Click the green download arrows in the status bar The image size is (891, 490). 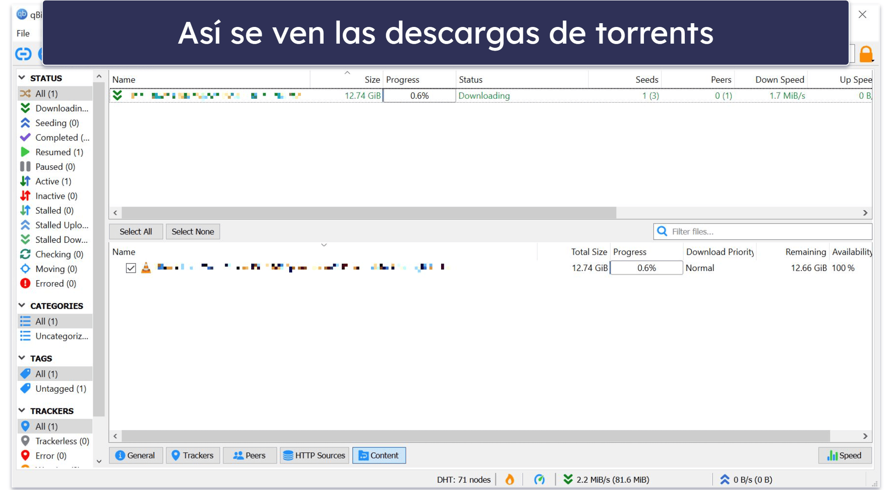(x=567, y=479)
